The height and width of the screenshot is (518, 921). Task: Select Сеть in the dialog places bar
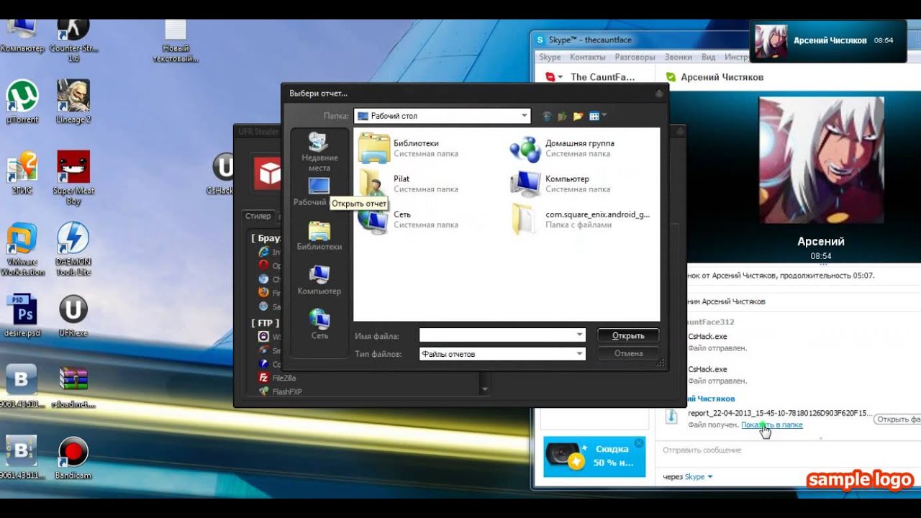[319, 324]
